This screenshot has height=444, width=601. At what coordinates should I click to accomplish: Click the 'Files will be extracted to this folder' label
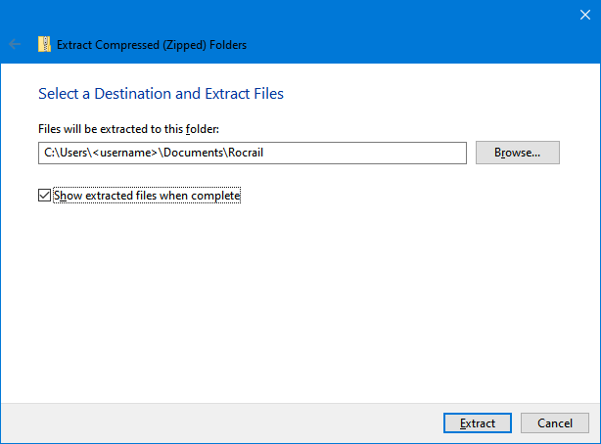134,129
